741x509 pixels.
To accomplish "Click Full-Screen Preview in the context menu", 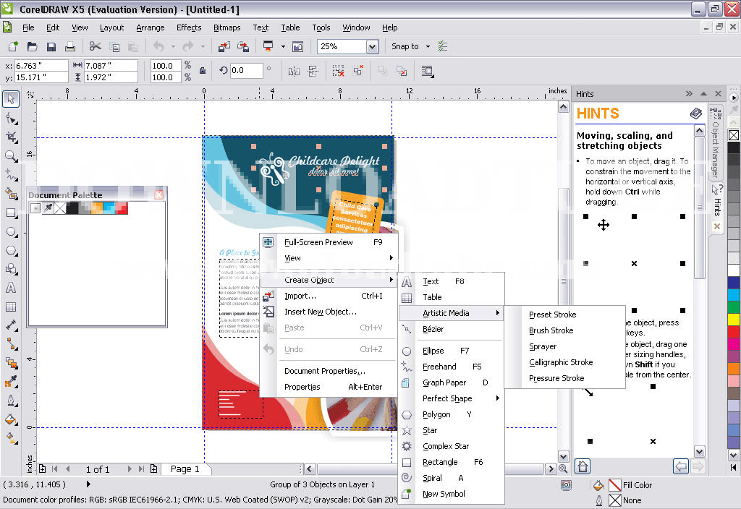I will click(x=318, y=242).
